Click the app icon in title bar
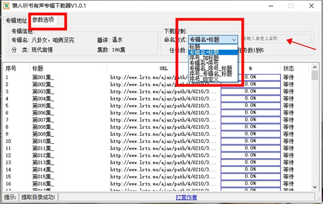 click(x=6, y=5)
